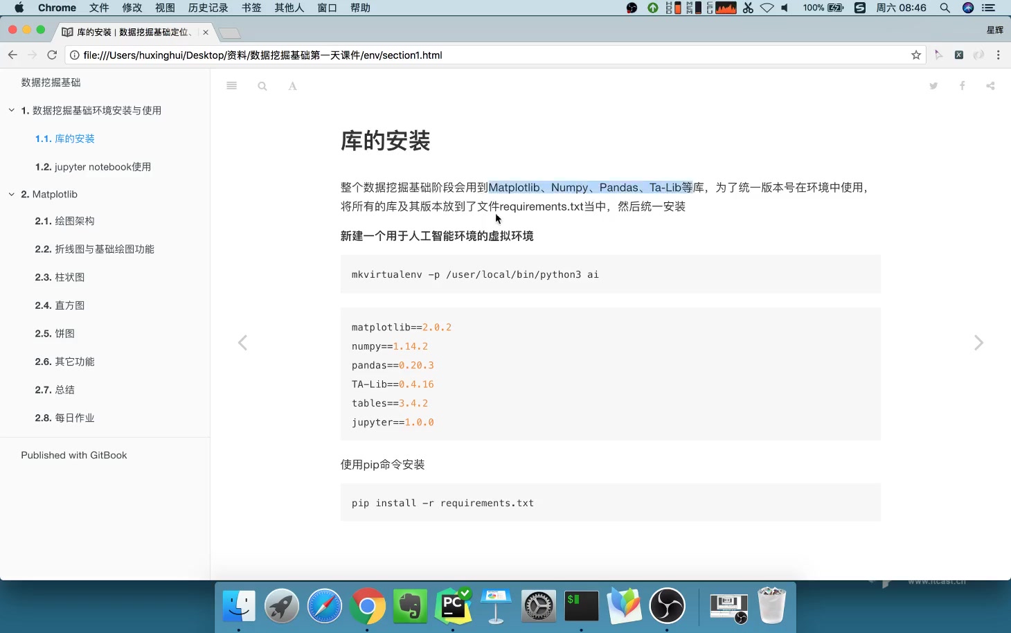The height and width of the screenshot is (633, 1011).
Task: Open OBS from the Dock
Action: tap(667, 606)
